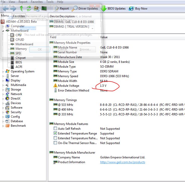The image size is (185, 182).
Task: Click the Back navigation arrow
Action: coord(6,9)
